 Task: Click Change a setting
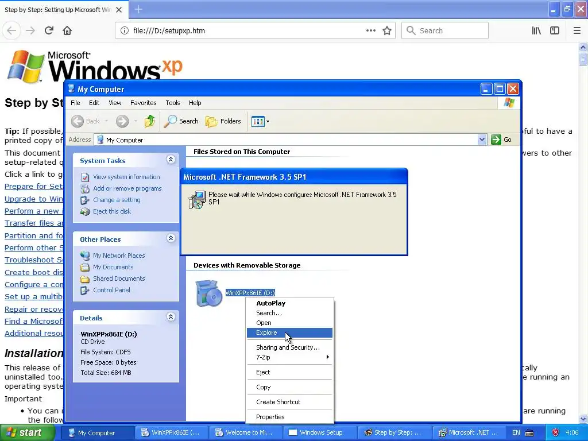pyautogui.click(x=117, y=200)
